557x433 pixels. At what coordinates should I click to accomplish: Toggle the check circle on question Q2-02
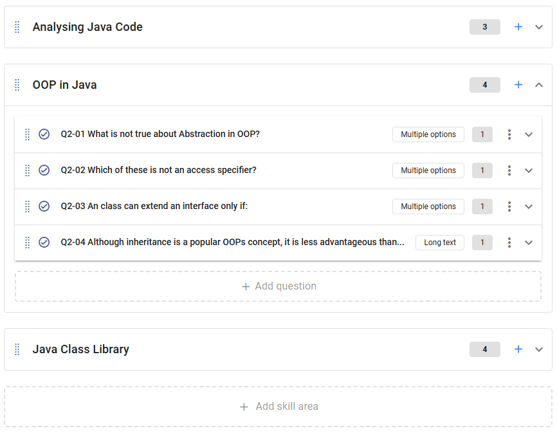tap(44, 170)
